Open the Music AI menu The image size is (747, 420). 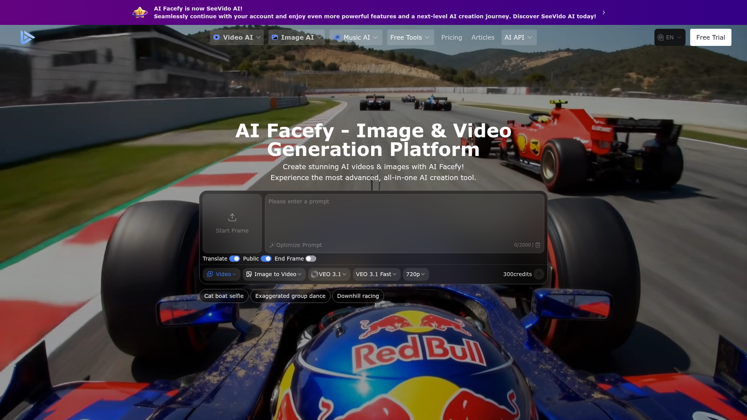356,37
